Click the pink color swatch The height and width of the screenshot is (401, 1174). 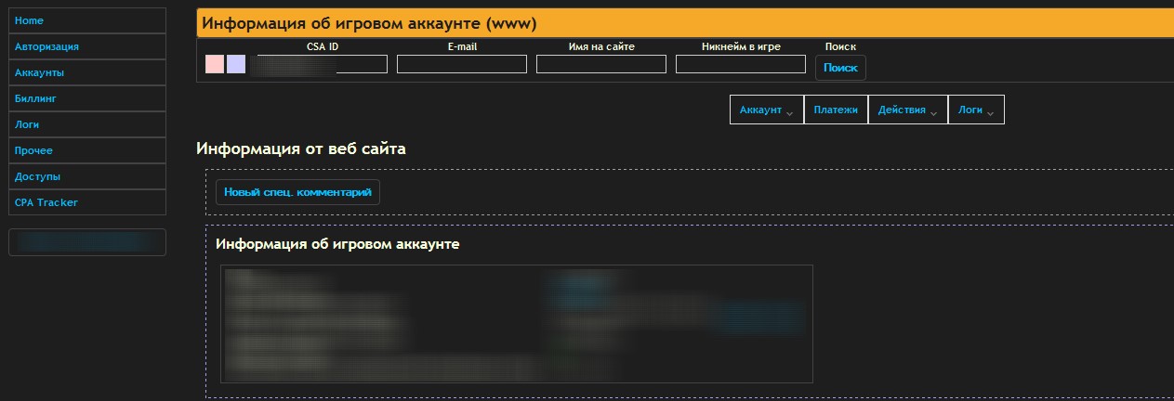tap(215, 64)
